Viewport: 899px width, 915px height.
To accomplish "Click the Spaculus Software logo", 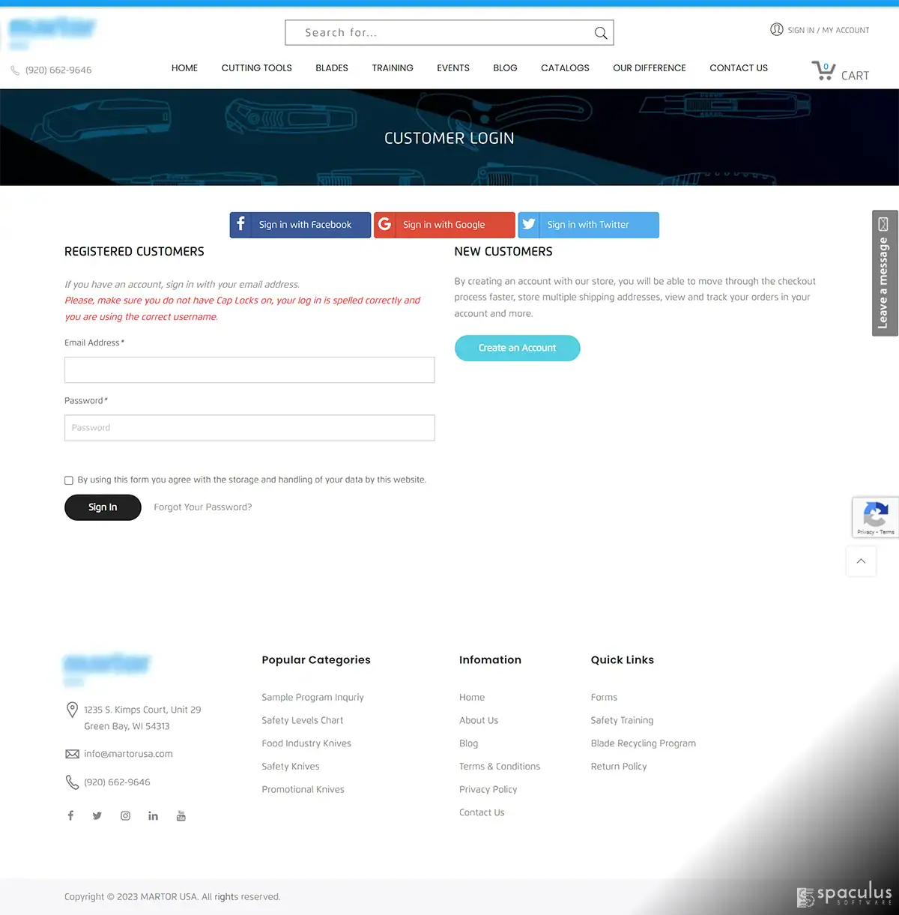I will (x=844, y=895).
